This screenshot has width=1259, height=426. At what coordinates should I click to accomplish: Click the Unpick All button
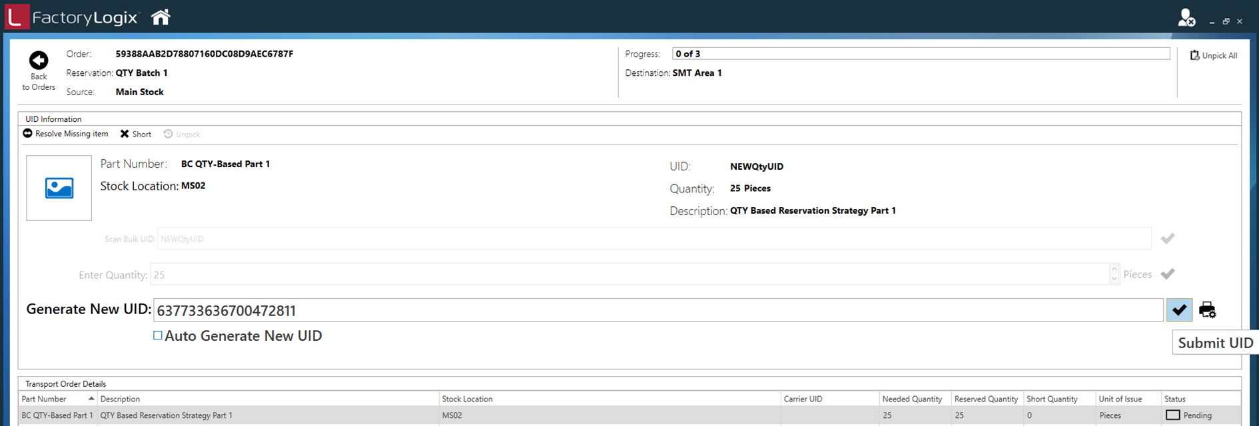1214,56
